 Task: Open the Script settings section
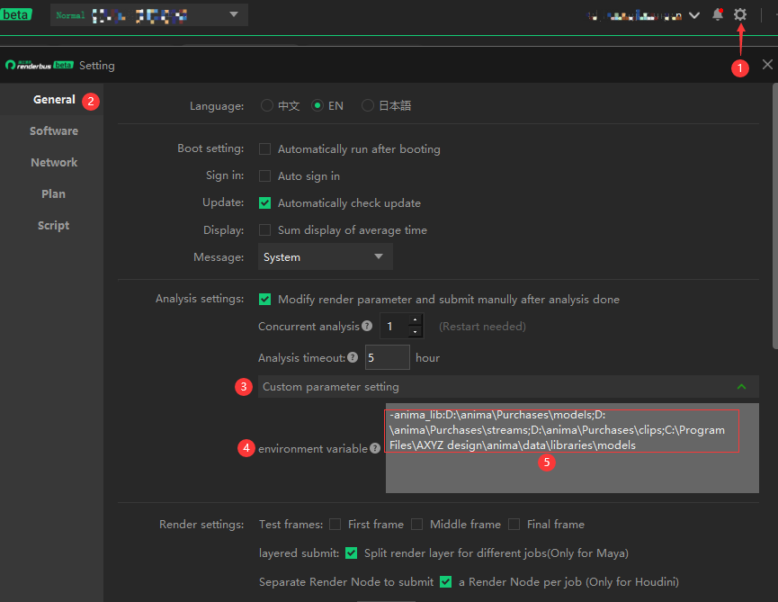click(x=53, y=225)
